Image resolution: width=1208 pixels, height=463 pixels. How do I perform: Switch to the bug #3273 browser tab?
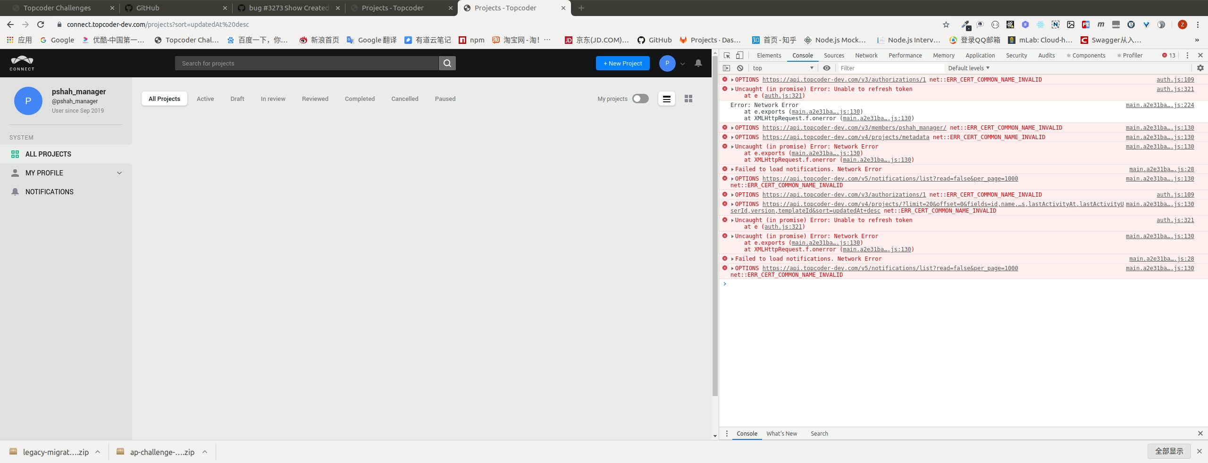tap(289, 8)
